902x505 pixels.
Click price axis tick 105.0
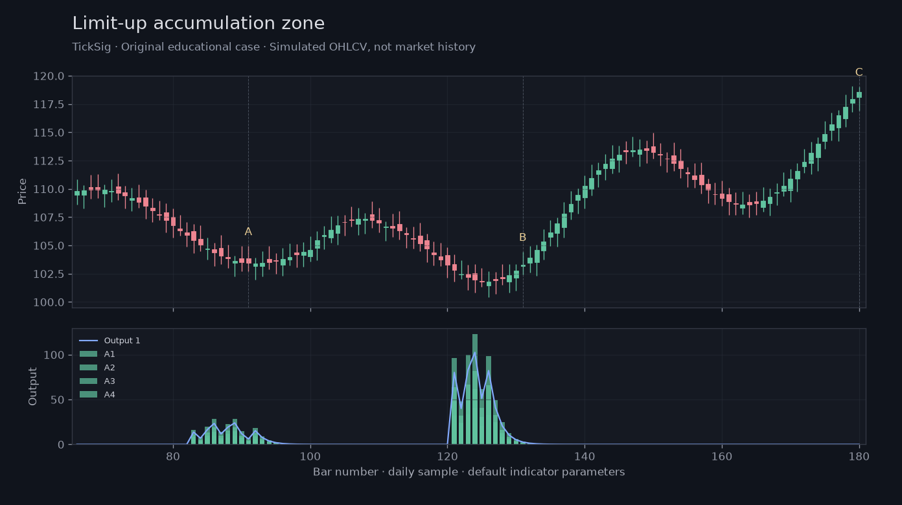[x=49, y=245]
